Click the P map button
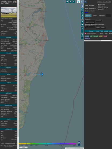The width and height of the screenshot is (112, 149). pos(82,28)
